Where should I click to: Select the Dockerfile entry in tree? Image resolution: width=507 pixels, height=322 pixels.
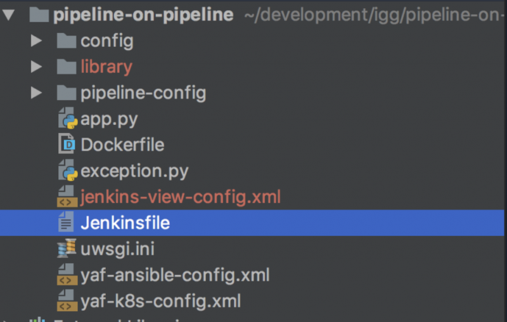click(x=122, y=145)
